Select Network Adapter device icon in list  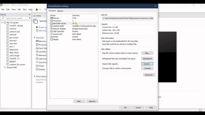52,29
